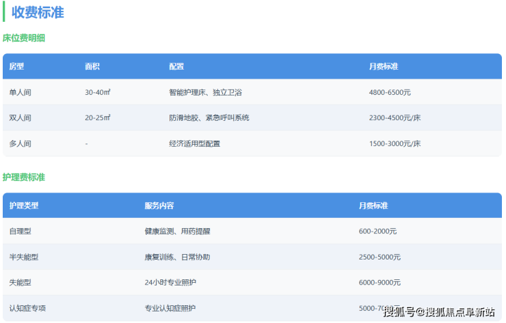Viewport: 506px width, 323px height.
Task: Click the 服务内容 column header
Action: (x=159, y=206)
